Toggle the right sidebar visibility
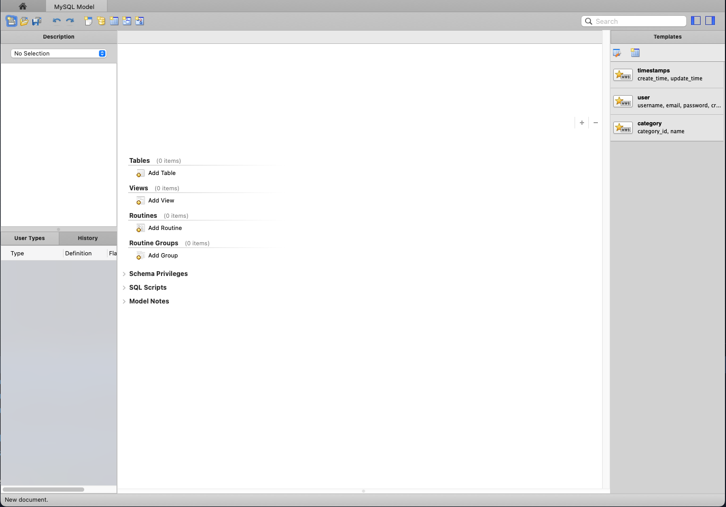 point(710,21)
